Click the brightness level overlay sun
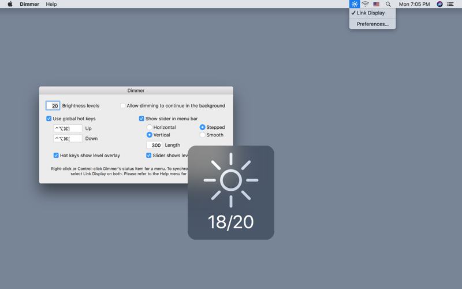Viewport: 462px width, 289px height. tap(230, 180)
